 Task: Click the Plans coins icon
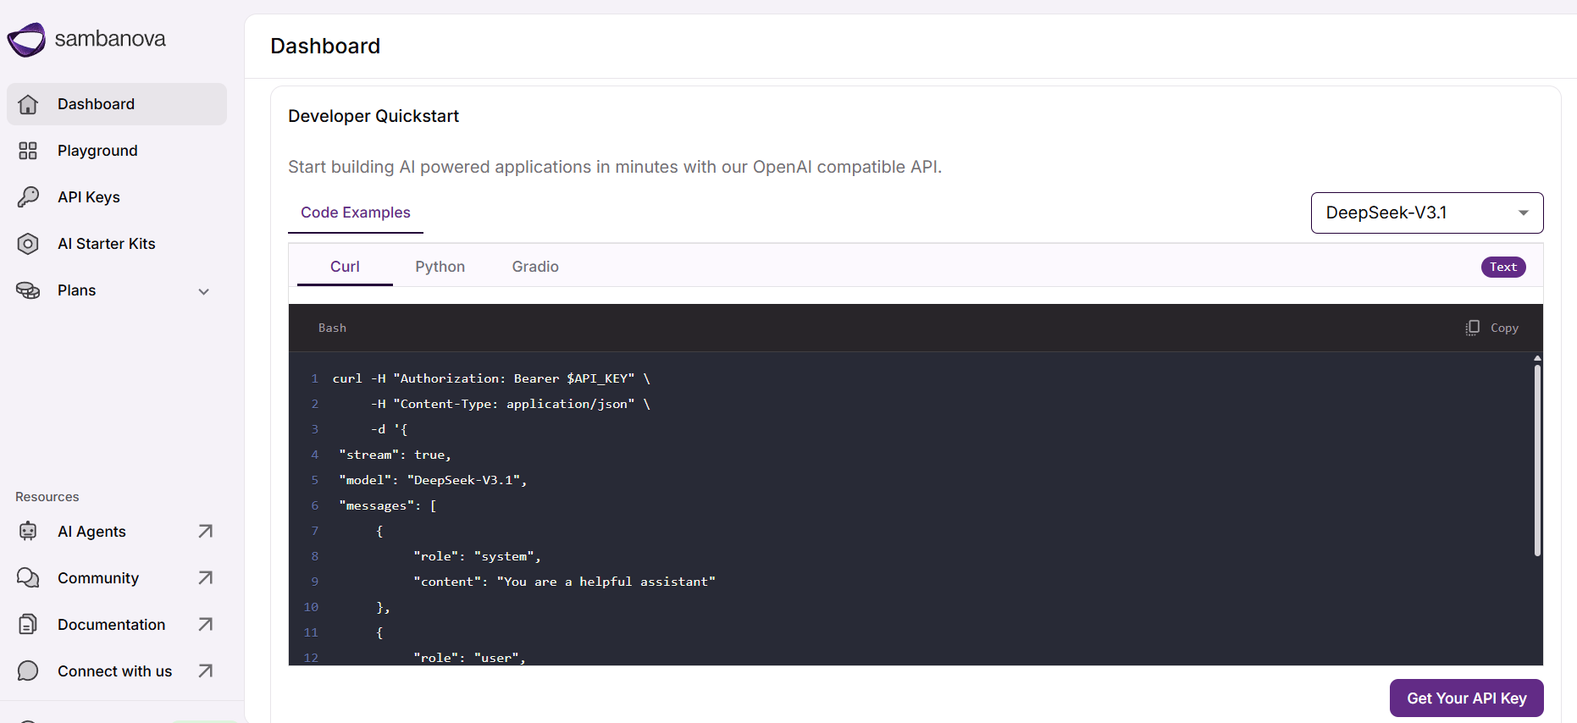tap(28, 290)
